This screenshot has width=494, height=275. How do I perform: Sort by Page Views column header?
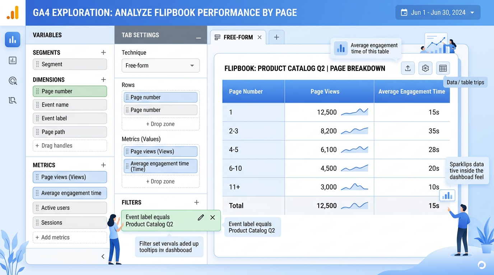click(x=329, y=92)
